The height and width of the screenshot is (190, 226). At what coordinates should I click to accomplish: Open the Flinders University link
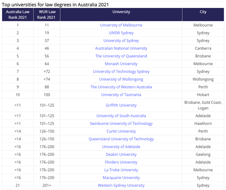tap(121, 162)
